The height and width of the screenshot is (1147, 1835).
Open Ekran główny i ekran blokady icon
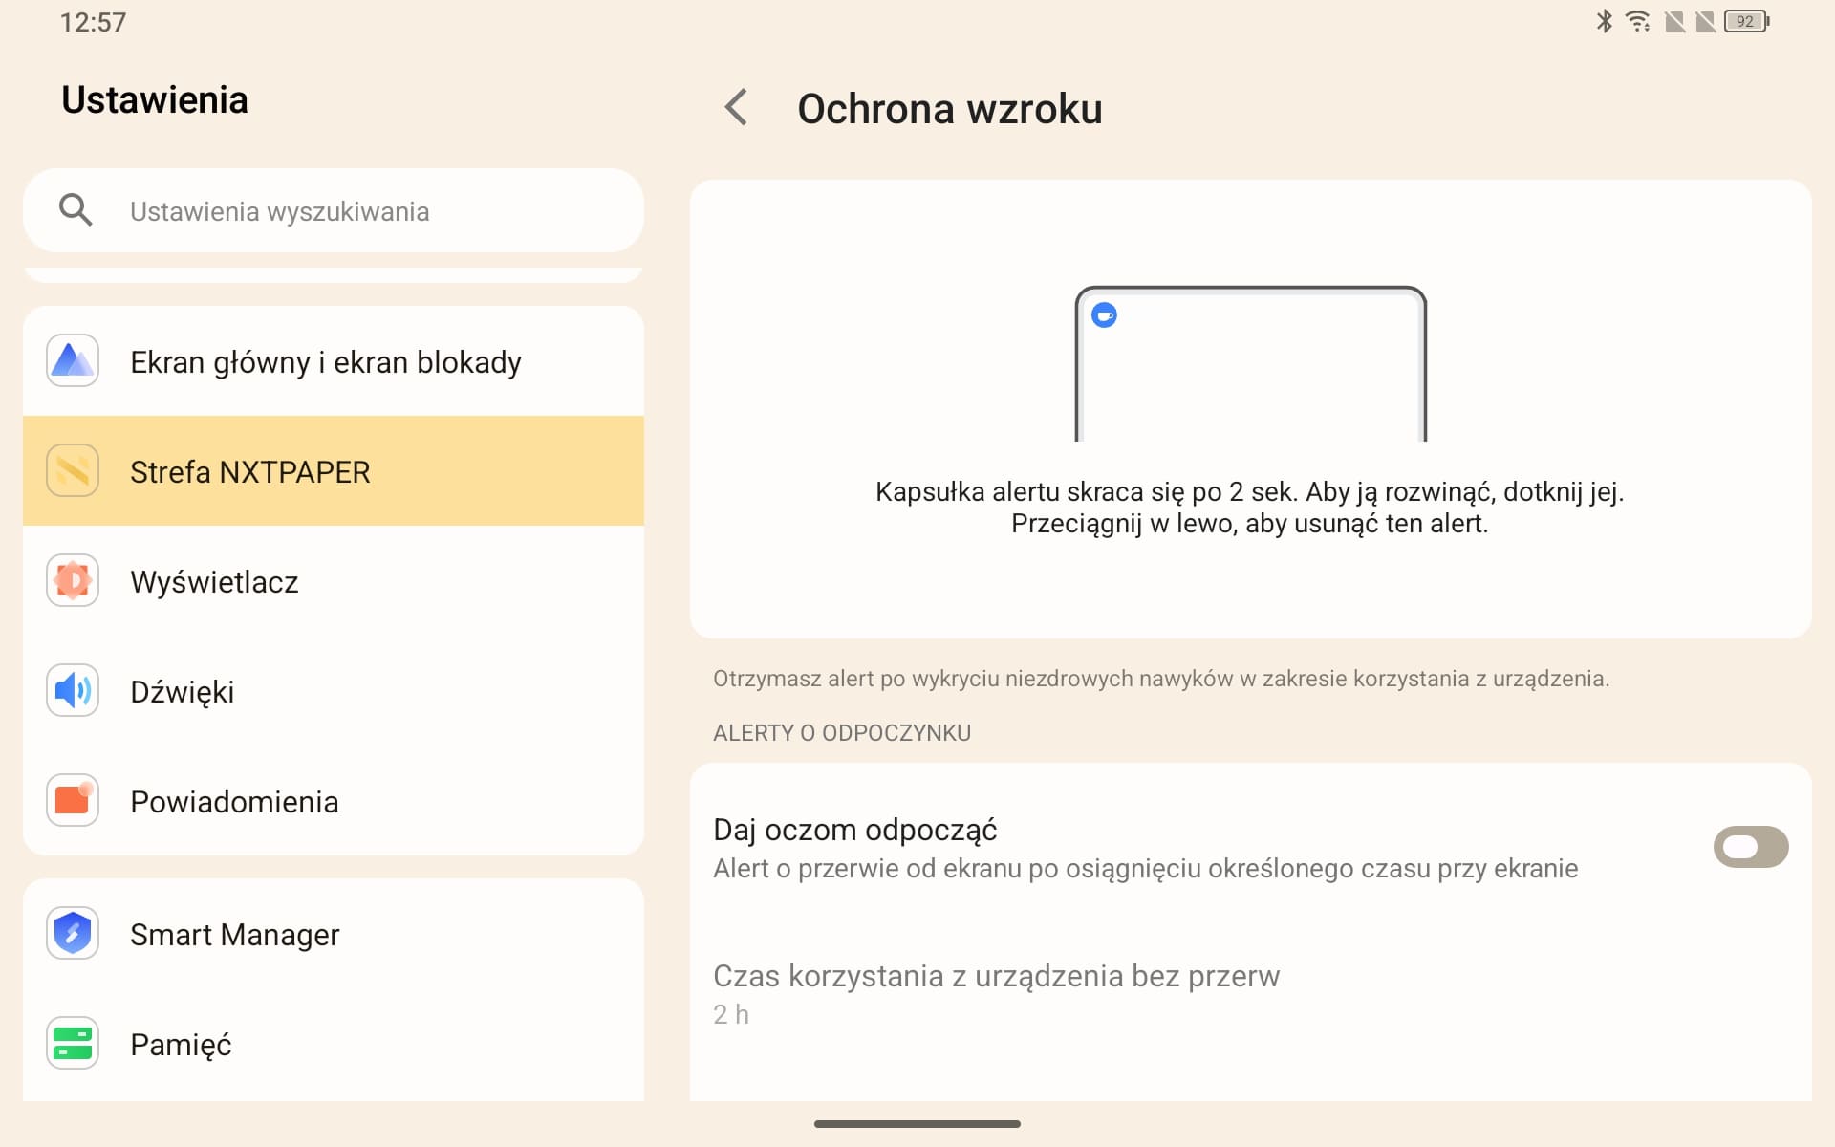coord(73,361)
